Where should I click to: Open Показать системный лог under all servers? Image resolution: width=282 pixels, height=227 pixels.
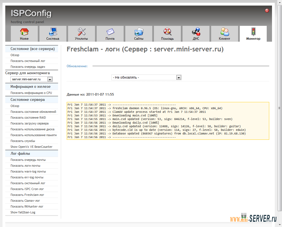28,61
